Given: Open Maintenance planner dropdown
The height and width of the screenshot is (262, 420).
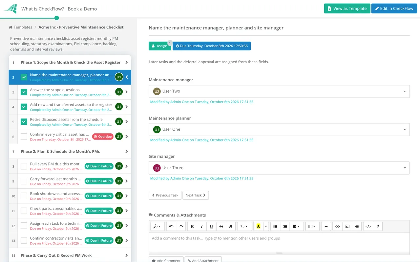Looking at the screenshot, I should click(x=279, y=129).
